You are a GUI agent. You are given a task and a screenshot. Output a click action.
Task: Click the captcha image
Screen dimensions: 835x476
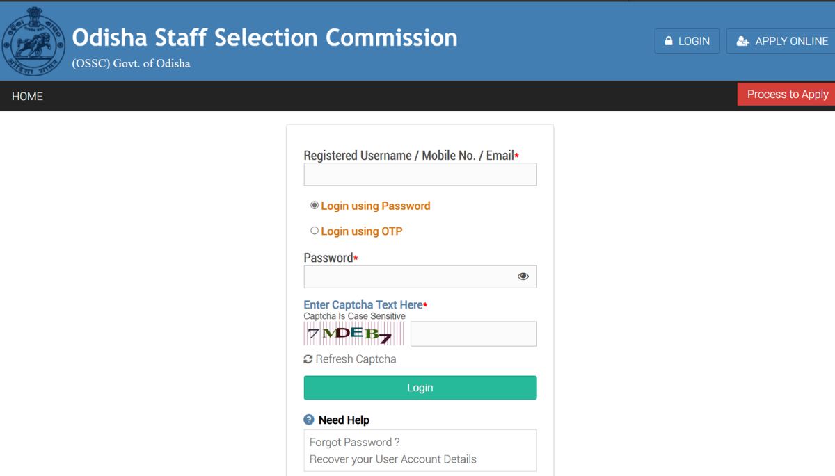coord(353,334)
